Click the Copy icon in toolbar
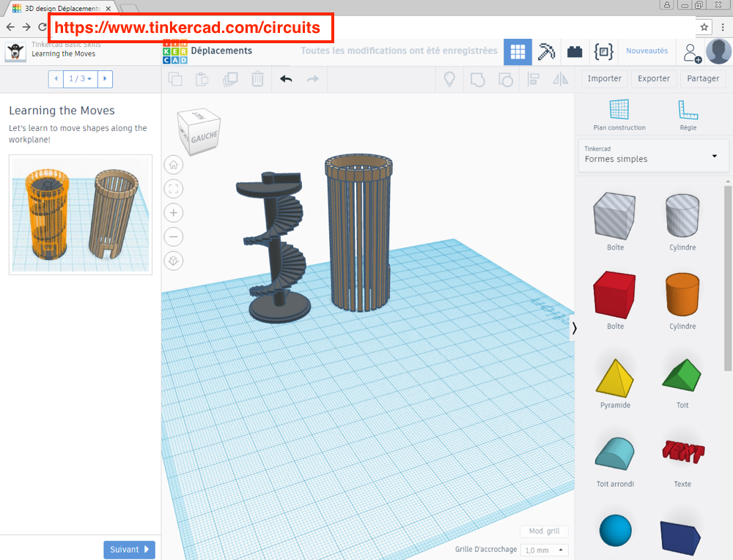Viewport: 733px width, 560px height. pos(175,79)
